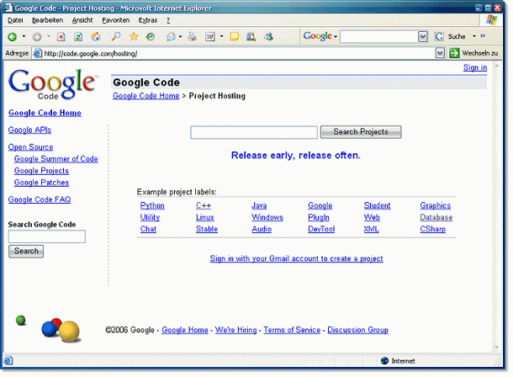Click the IE title bar icon
The image size is (513, 377).
tap(8, 8)
